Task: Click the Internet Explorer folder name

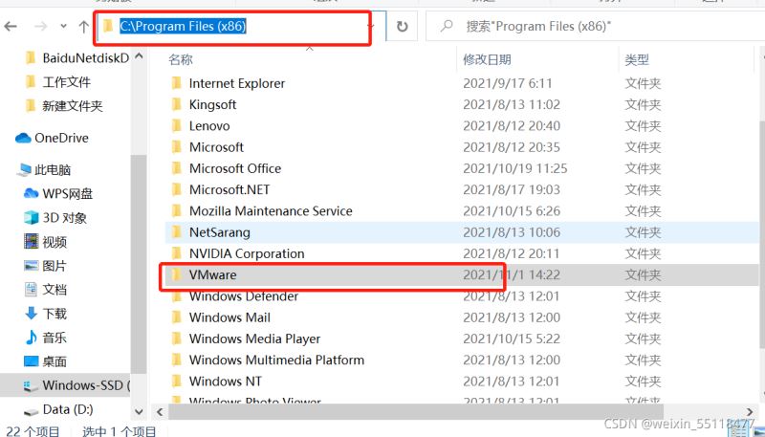Action: [x=237, y=83]
